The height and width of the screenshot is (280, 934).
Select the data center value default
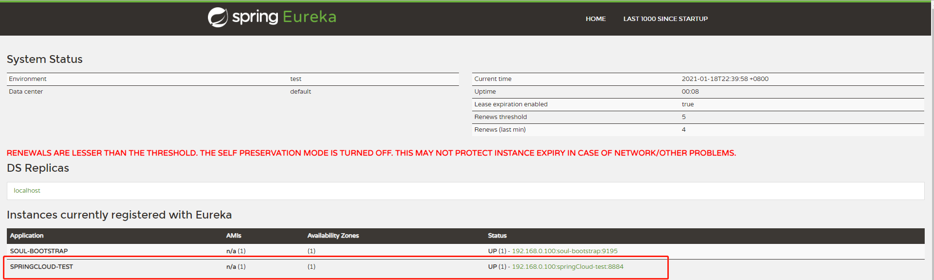click(300, 92)
